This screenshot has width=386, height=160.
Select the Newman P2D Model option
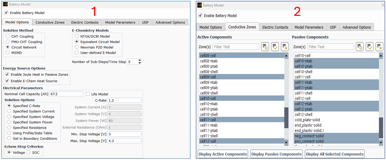(x=77, y=47)
